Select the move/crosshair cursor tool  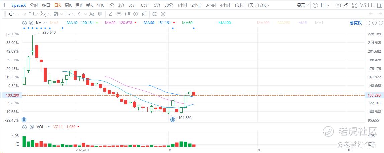pyautogui.click(x=11, y=14)
